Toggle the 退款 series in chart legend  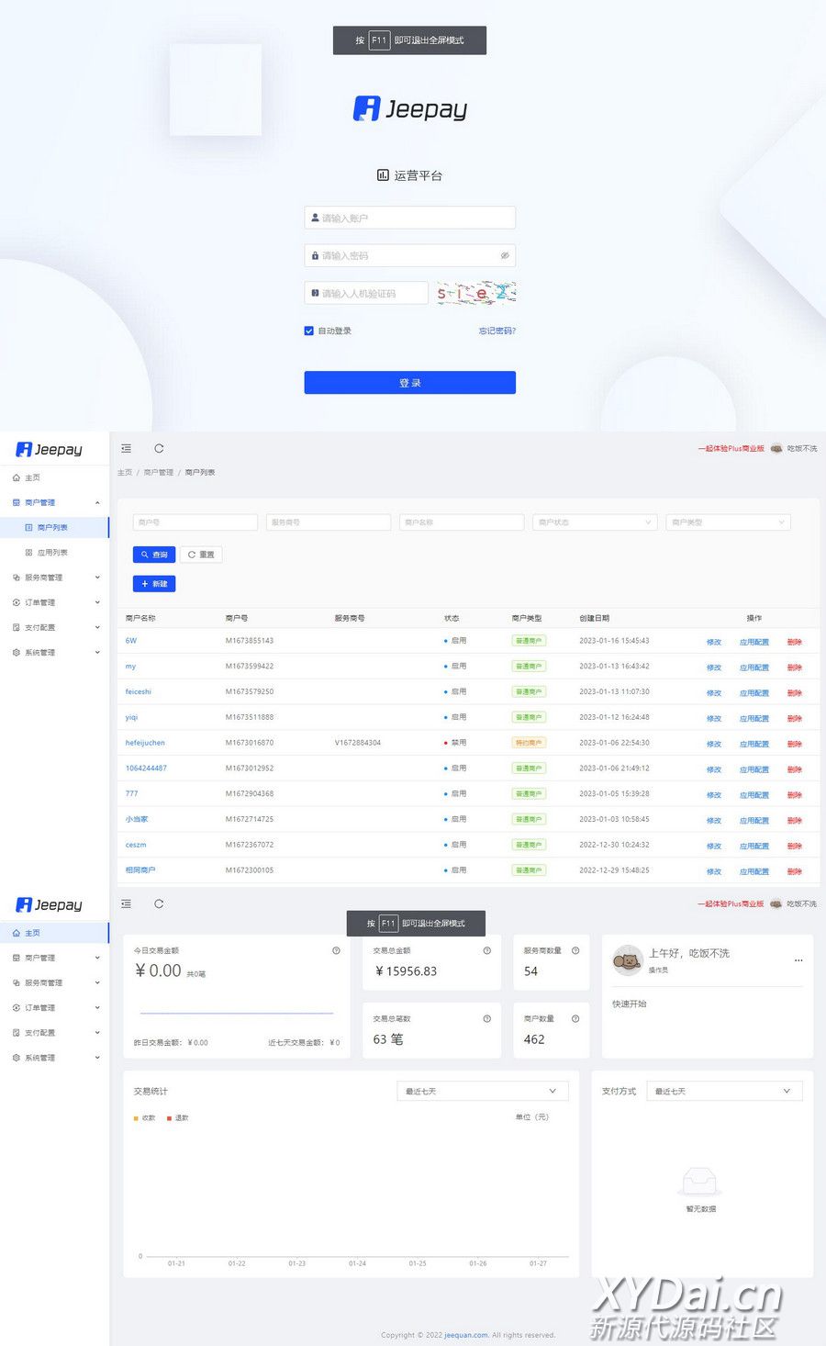tap(177, 1117)
